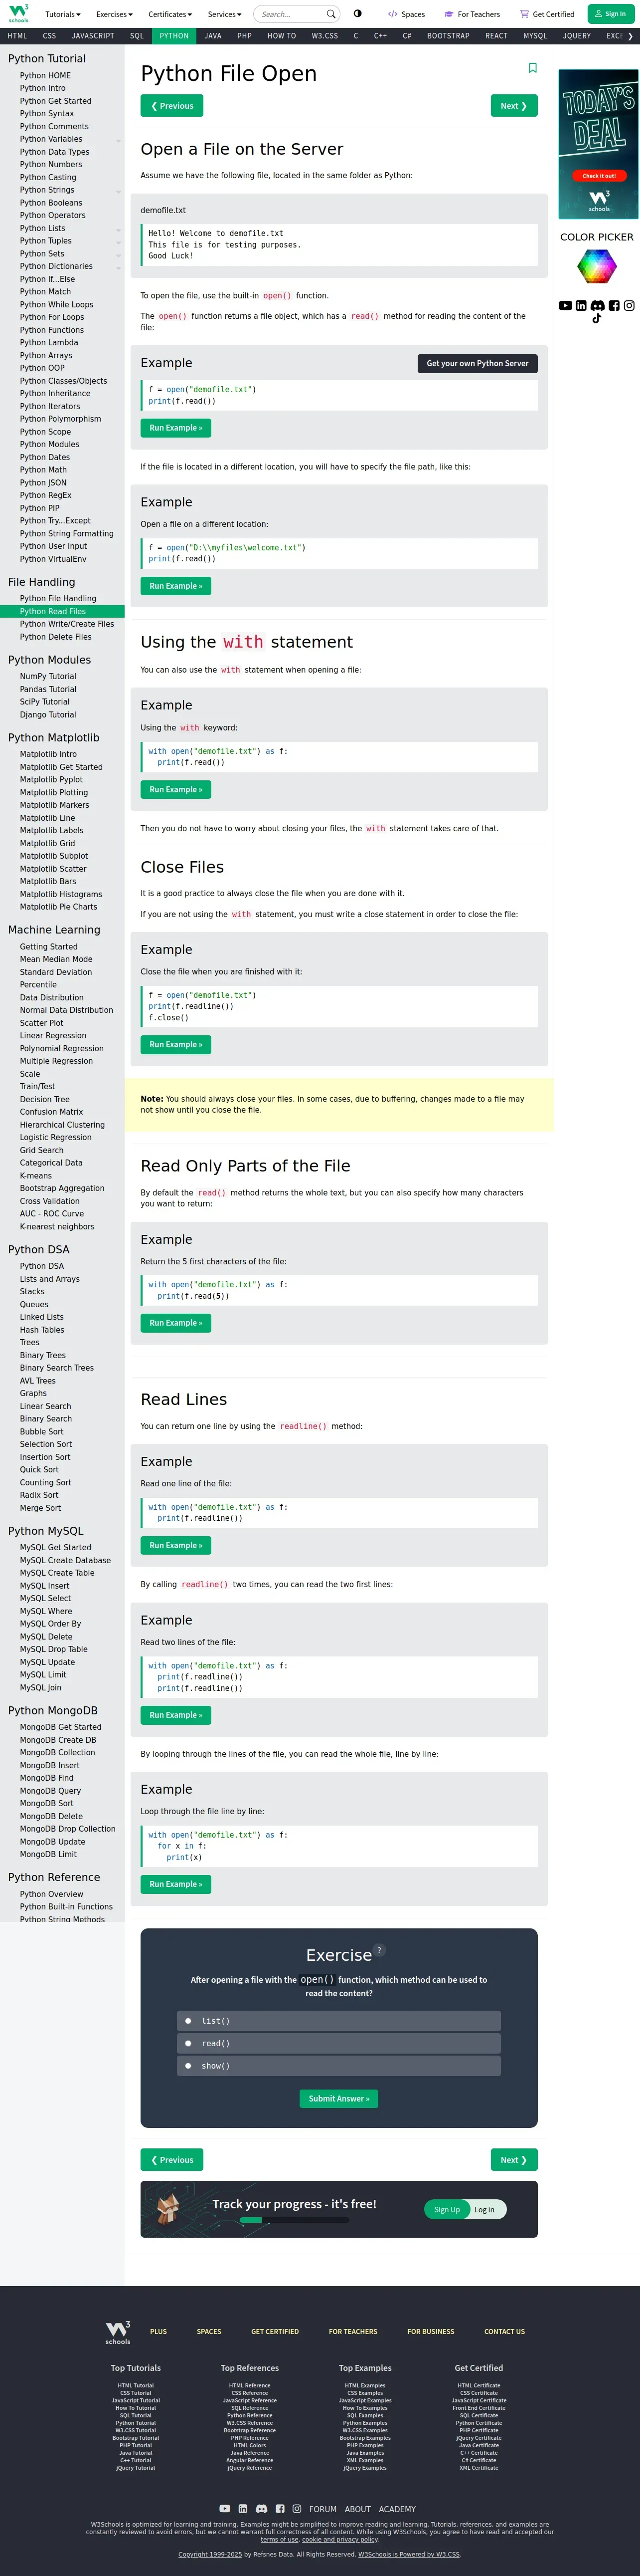Open the FOR BUSINESS footer link
Viewport: 640px width, 2576px height.
click(x=430, y=2331)
